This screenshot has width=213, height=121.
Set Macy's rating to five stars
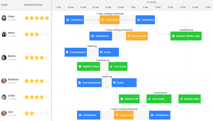pyautogui.click(x=47, y=34)
